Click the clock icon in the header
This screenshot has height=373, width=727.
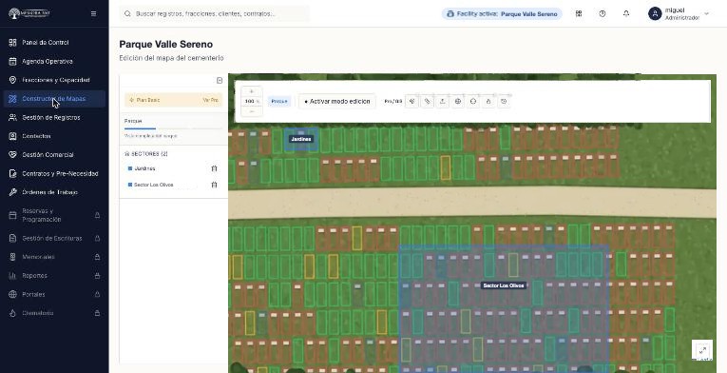point(603,14)
